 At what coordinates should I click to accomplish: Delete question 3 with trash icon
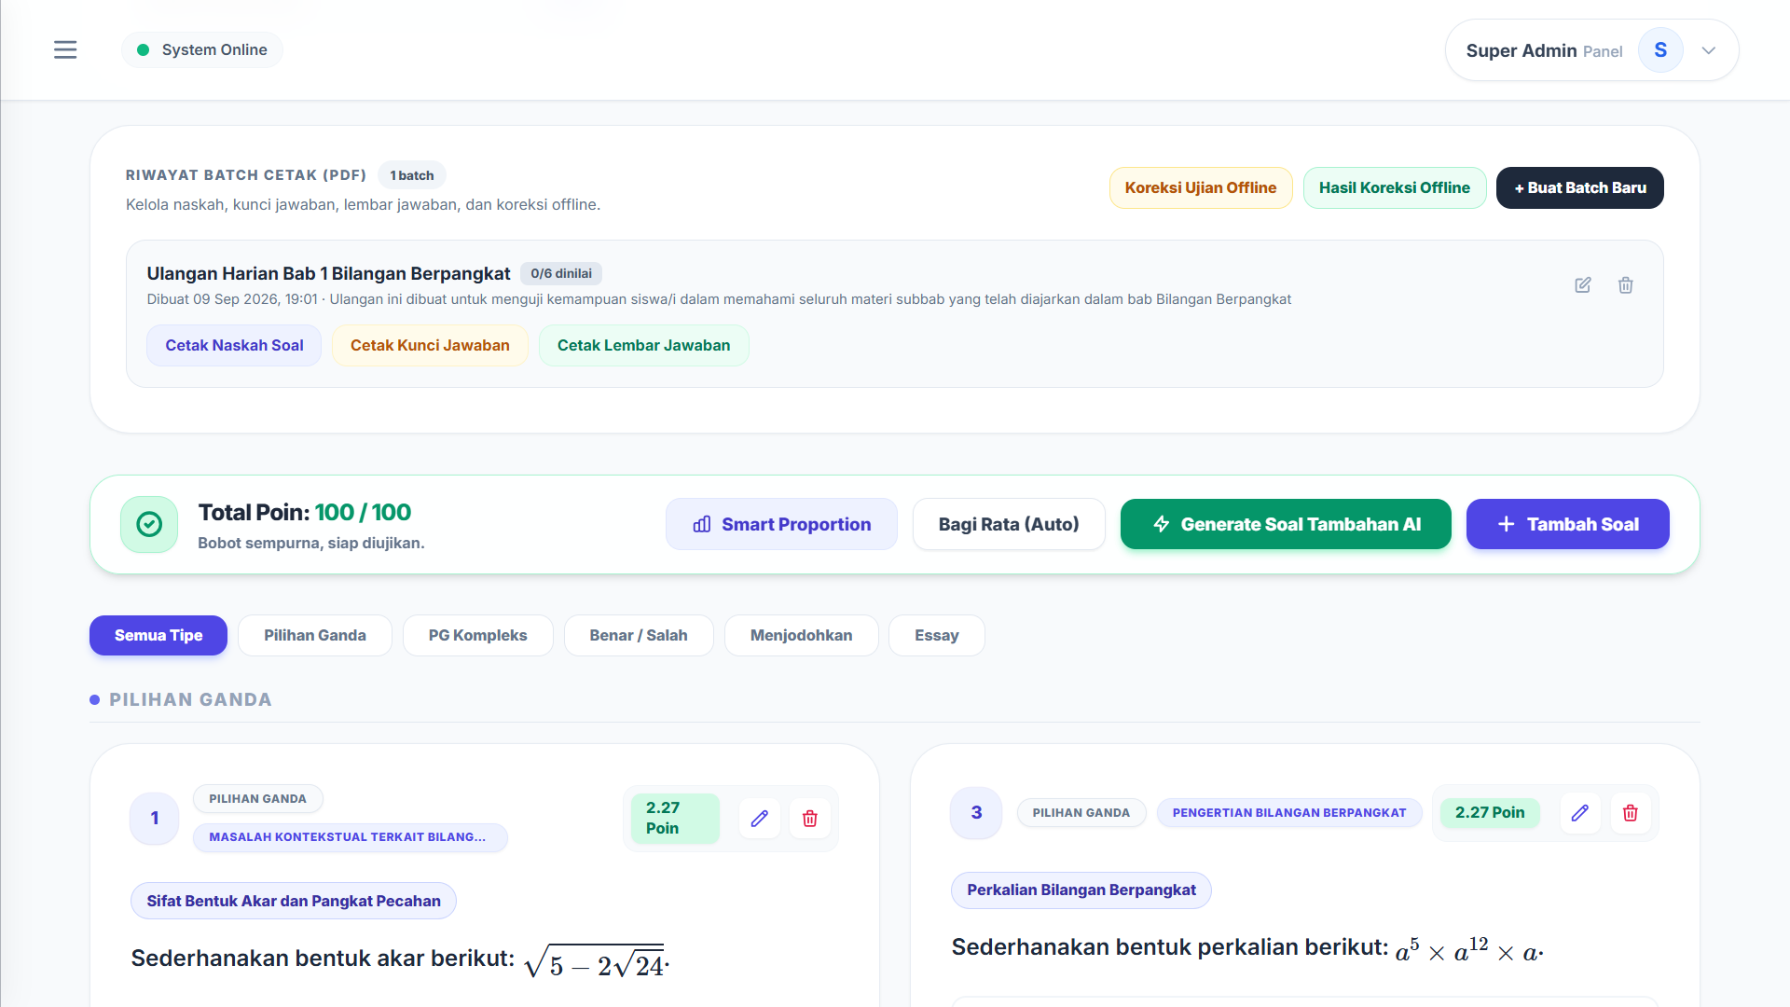(x=1631, y=813)
